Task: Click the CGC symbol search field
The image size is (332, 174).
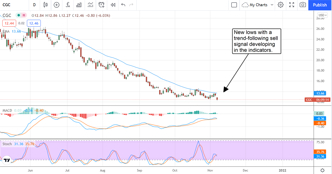Action: [11, 5]
